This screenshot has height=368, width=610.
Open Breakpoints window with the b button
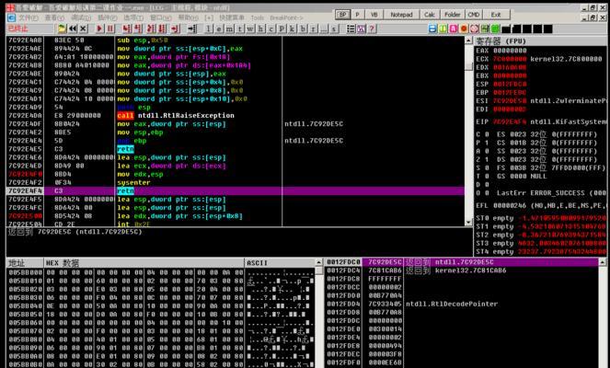303,29
